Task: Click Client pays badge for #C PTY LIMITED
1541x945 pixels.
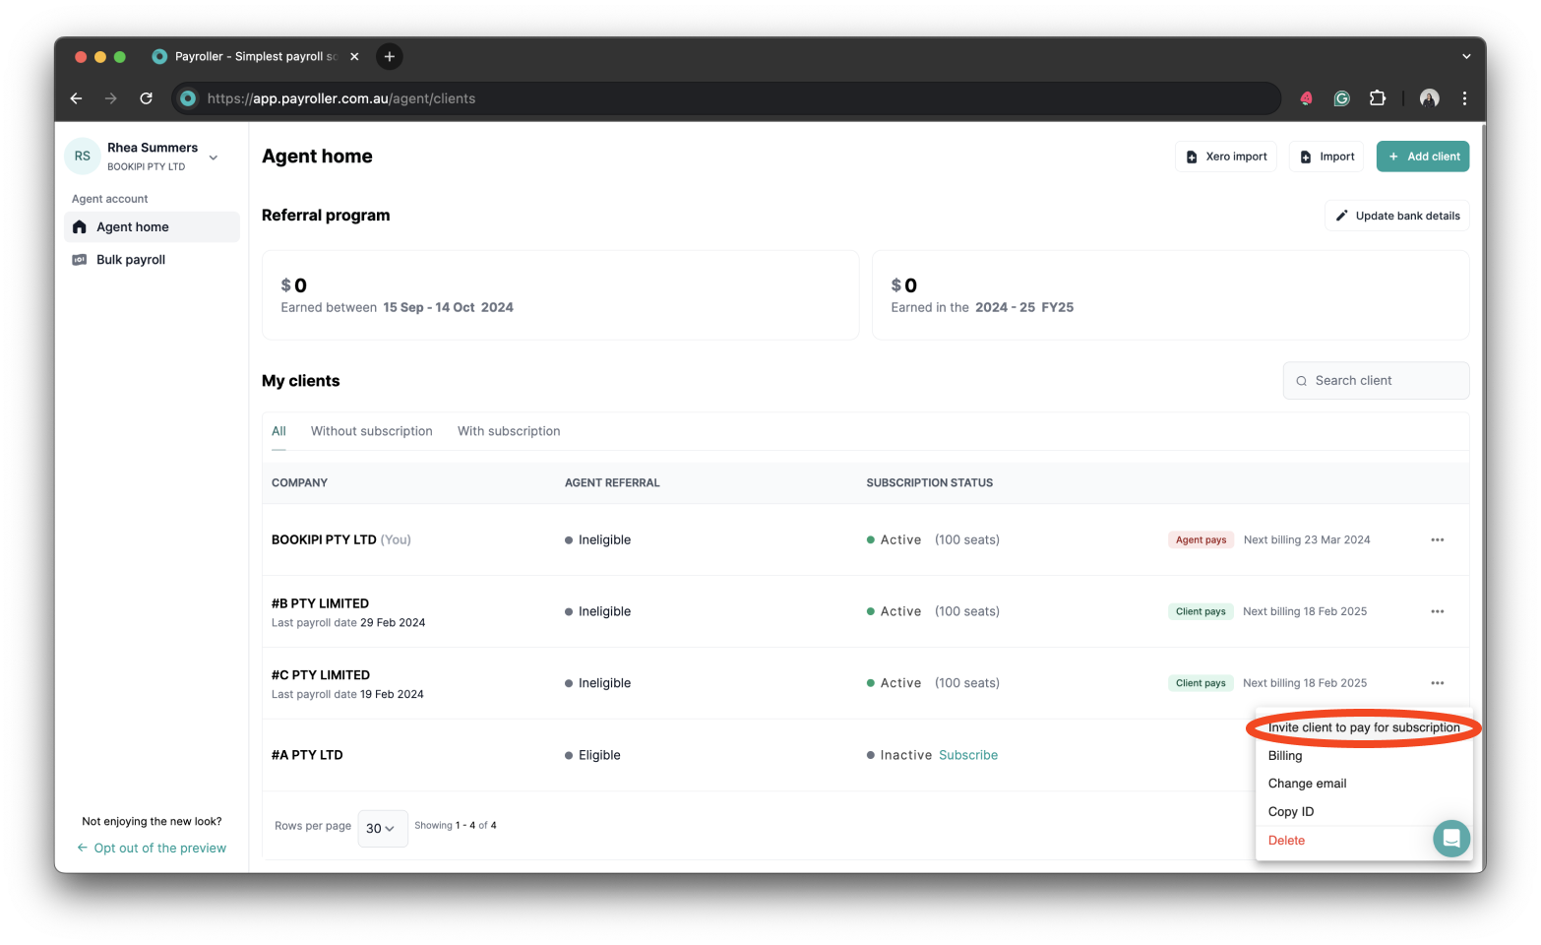Action: [x=1201, y=683]
